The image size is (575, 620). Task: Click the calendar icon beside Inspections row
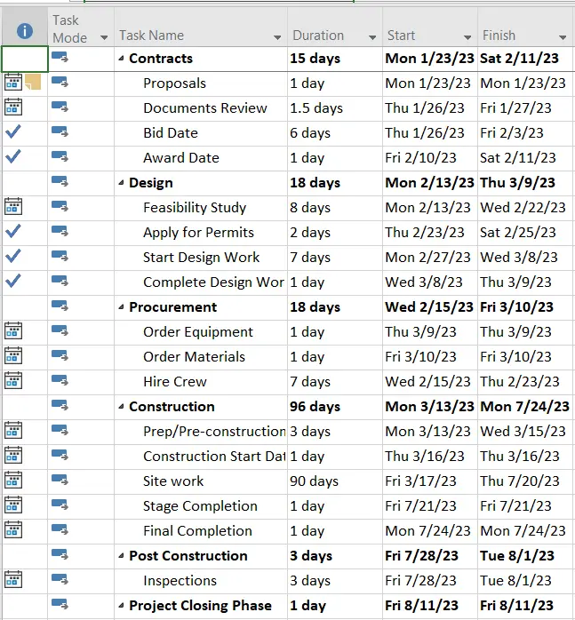tap(13, 580)
